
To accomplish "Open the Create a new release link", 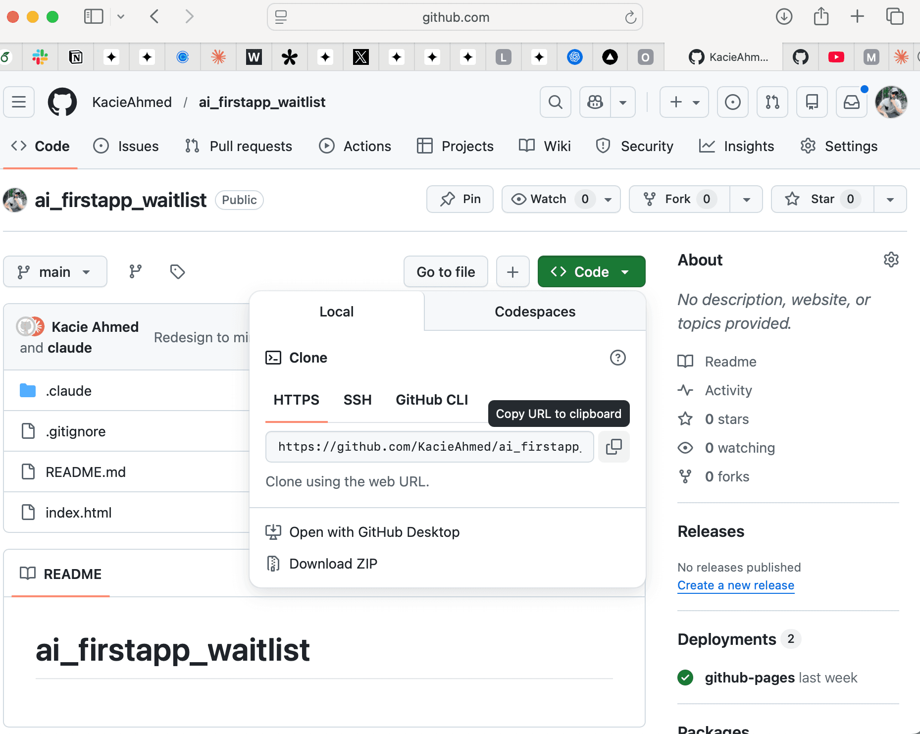I will coord(735,585).
